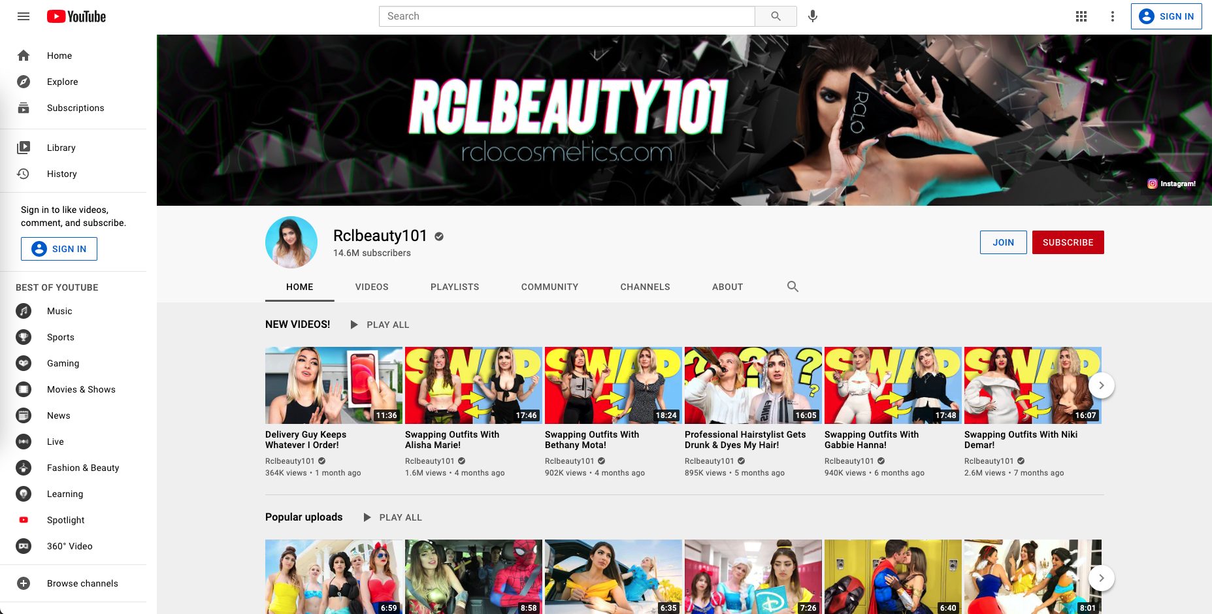Click the NEW VIDEOS! section heading
This screenshot has height=614, width=1212.
pyautogui.click(x=298, y=324)
